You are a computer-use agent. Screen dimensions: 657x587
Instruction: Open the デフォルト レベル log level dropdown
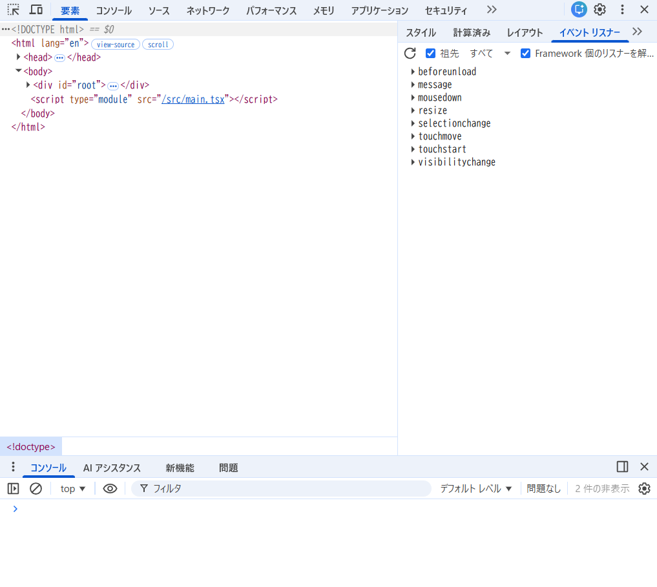coord(475,489)
